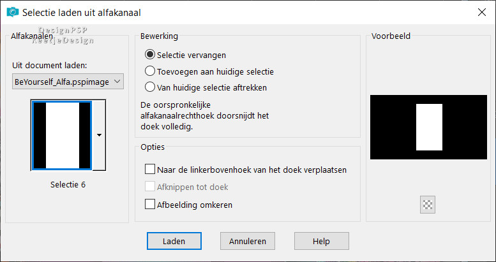Image resolution: width=496 pixels, height=262 pixels.
Task: Click the 'Selectie 6' label under thumbnail
Action: (x=68, y=185)
